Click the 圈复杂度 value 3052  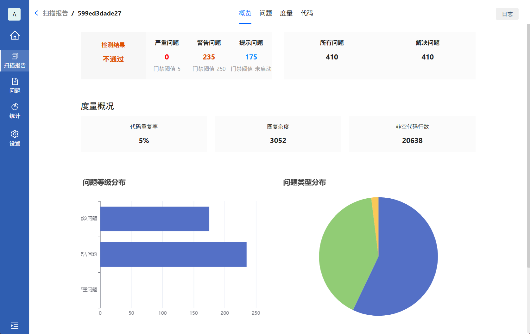[x=278, y=140]
